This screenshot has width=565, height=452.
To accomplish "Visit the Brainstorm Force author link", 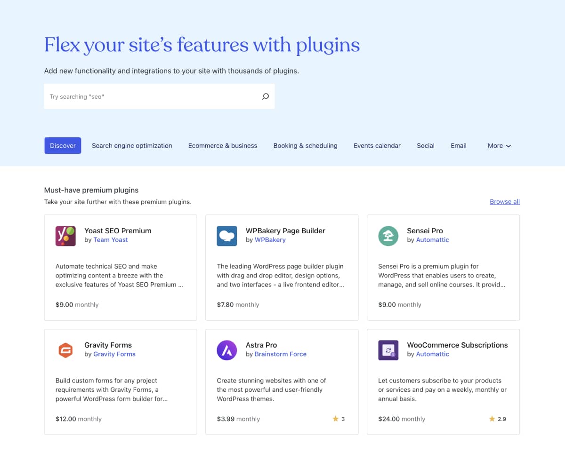I will [280, 354].
